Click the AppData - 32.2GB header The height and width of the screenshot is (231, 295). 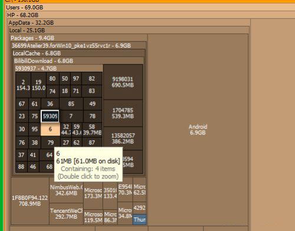129,22
